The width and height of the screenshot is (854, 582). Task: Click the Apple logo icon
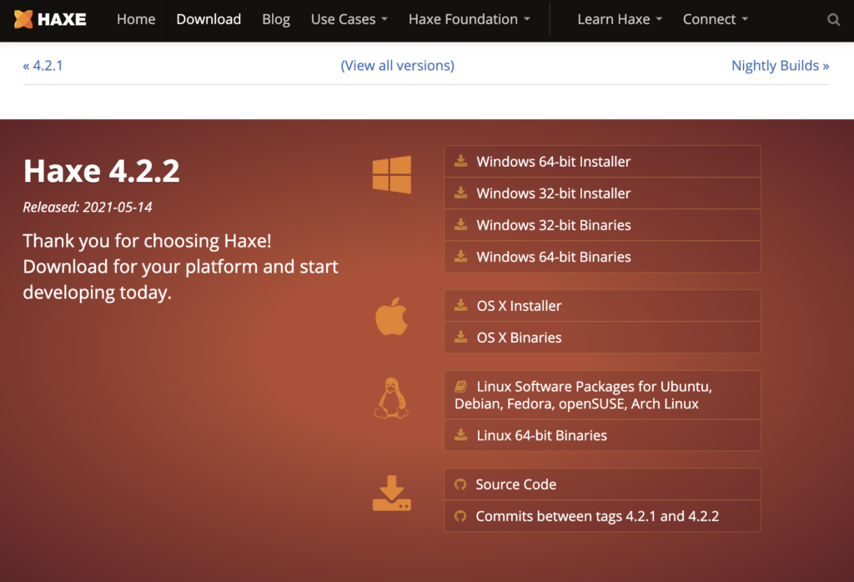pyautogui.click(x=392, y=316)
